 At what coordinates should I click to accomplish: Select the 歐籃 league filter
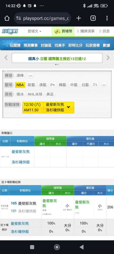click(x=31, y=85)
